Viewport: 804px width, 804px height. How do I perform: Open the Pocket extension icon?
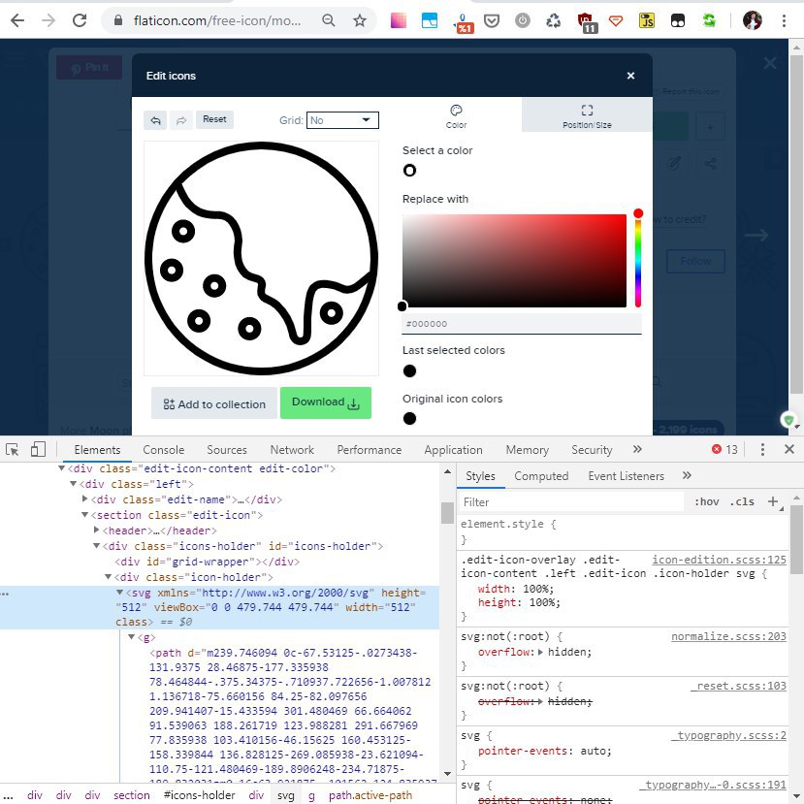tap(491, 21)
